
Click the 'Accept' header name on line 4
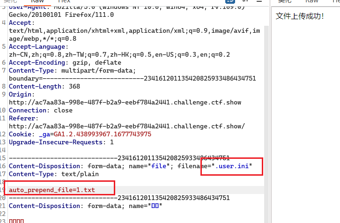pos(20,23)
